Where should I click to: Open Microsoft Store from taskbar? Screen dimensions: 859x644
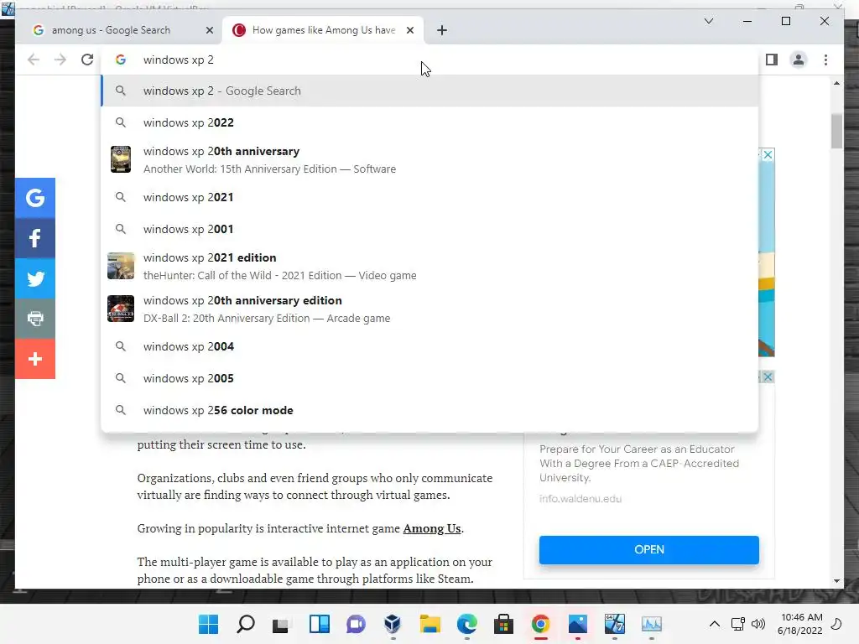click(x=503, y=624)
